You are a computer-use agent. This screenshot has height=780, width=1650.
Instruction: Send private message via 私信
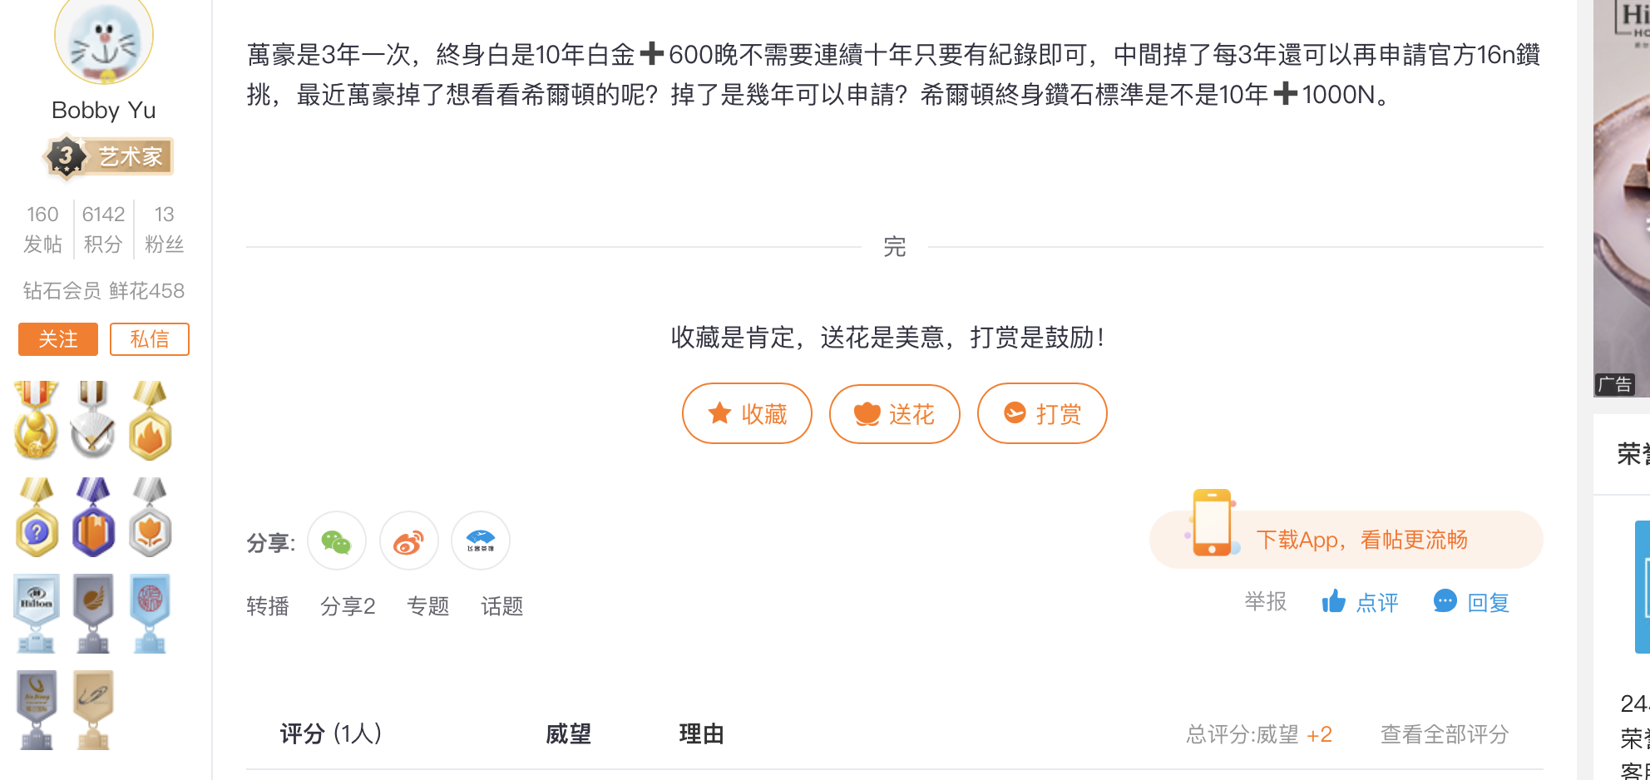(150, 339)
